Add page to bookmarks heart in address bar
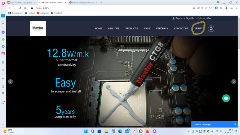The height and width of the screenshot is (135, 240). click(x=211, y=8)
